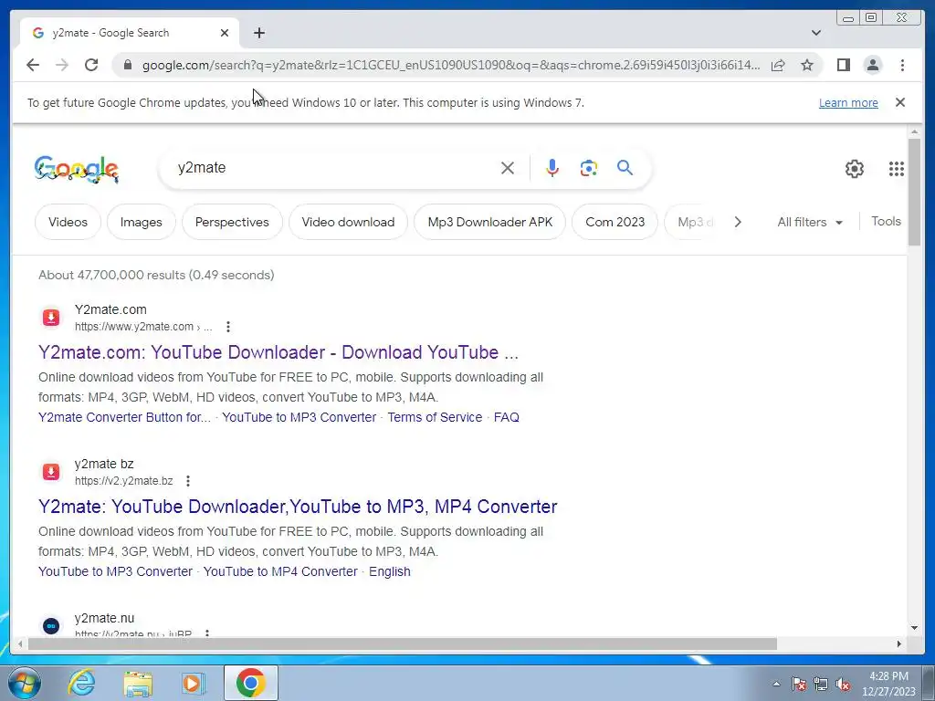This screenshot has height=701, width=935.
Task: Open the taskbar clock and date
Action: coord(888,684)
